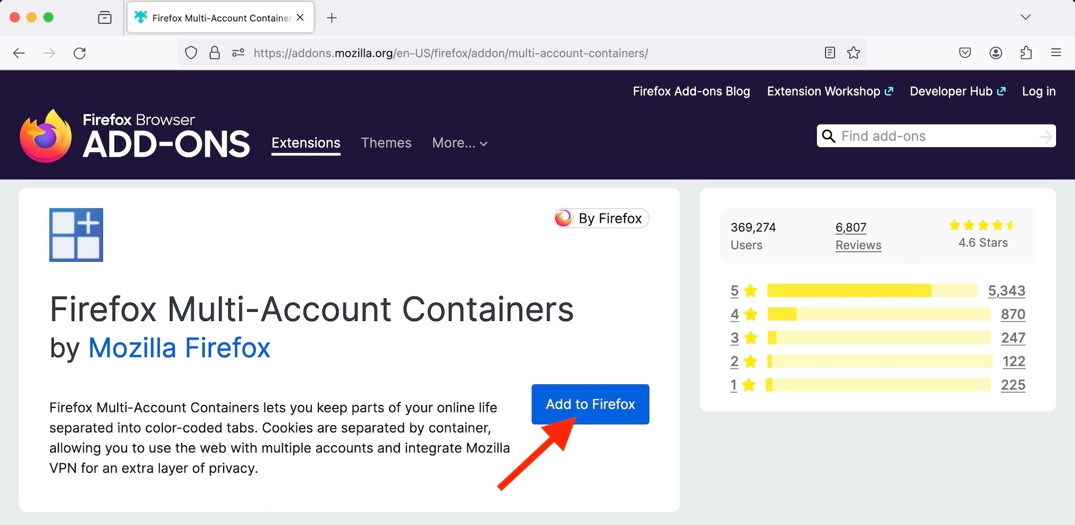Open site information via the padlock icon
This screenshot has width=1075, height=525.
coord(214,53)
